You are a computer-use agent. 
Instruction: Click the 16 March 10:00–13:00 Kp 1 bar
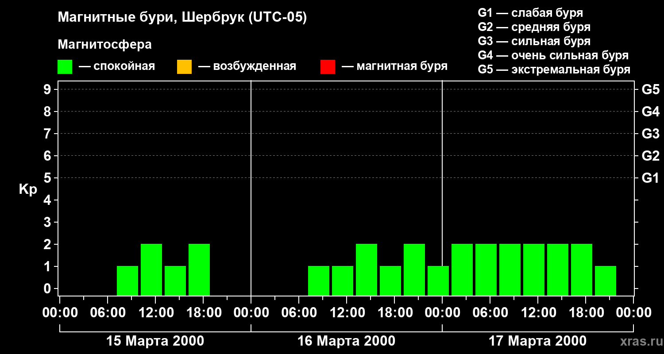click(x=343, y=281)
